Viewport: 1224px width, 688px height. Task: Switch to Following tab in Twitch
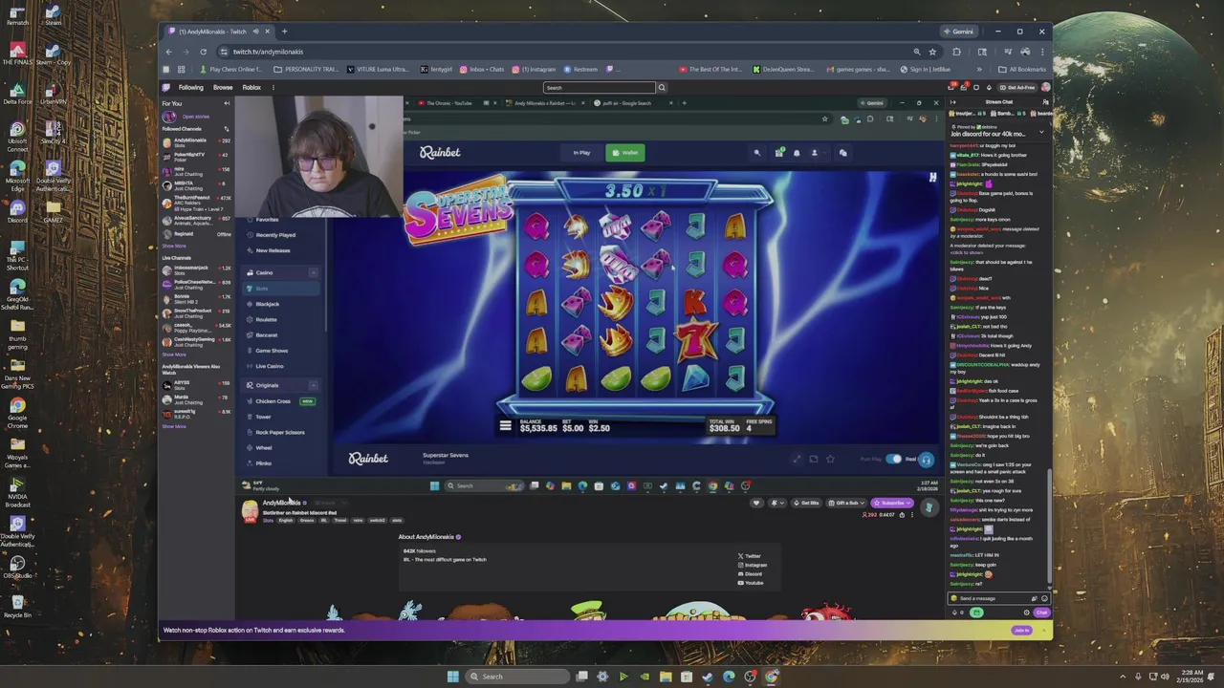point(190,87)
